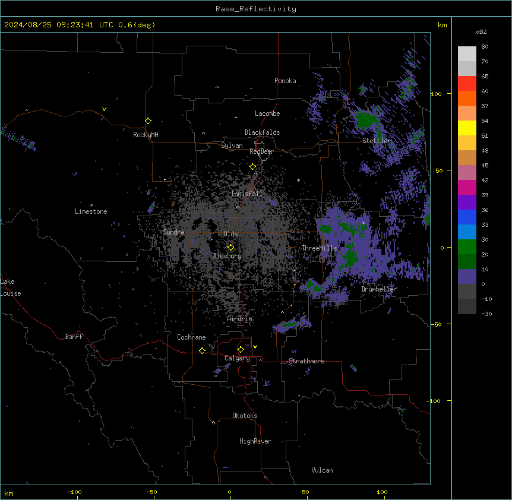The height and width of the screenshot is (500, 512).
Task: Click the -50 tick on the right axis
Action: coord(436,324)
